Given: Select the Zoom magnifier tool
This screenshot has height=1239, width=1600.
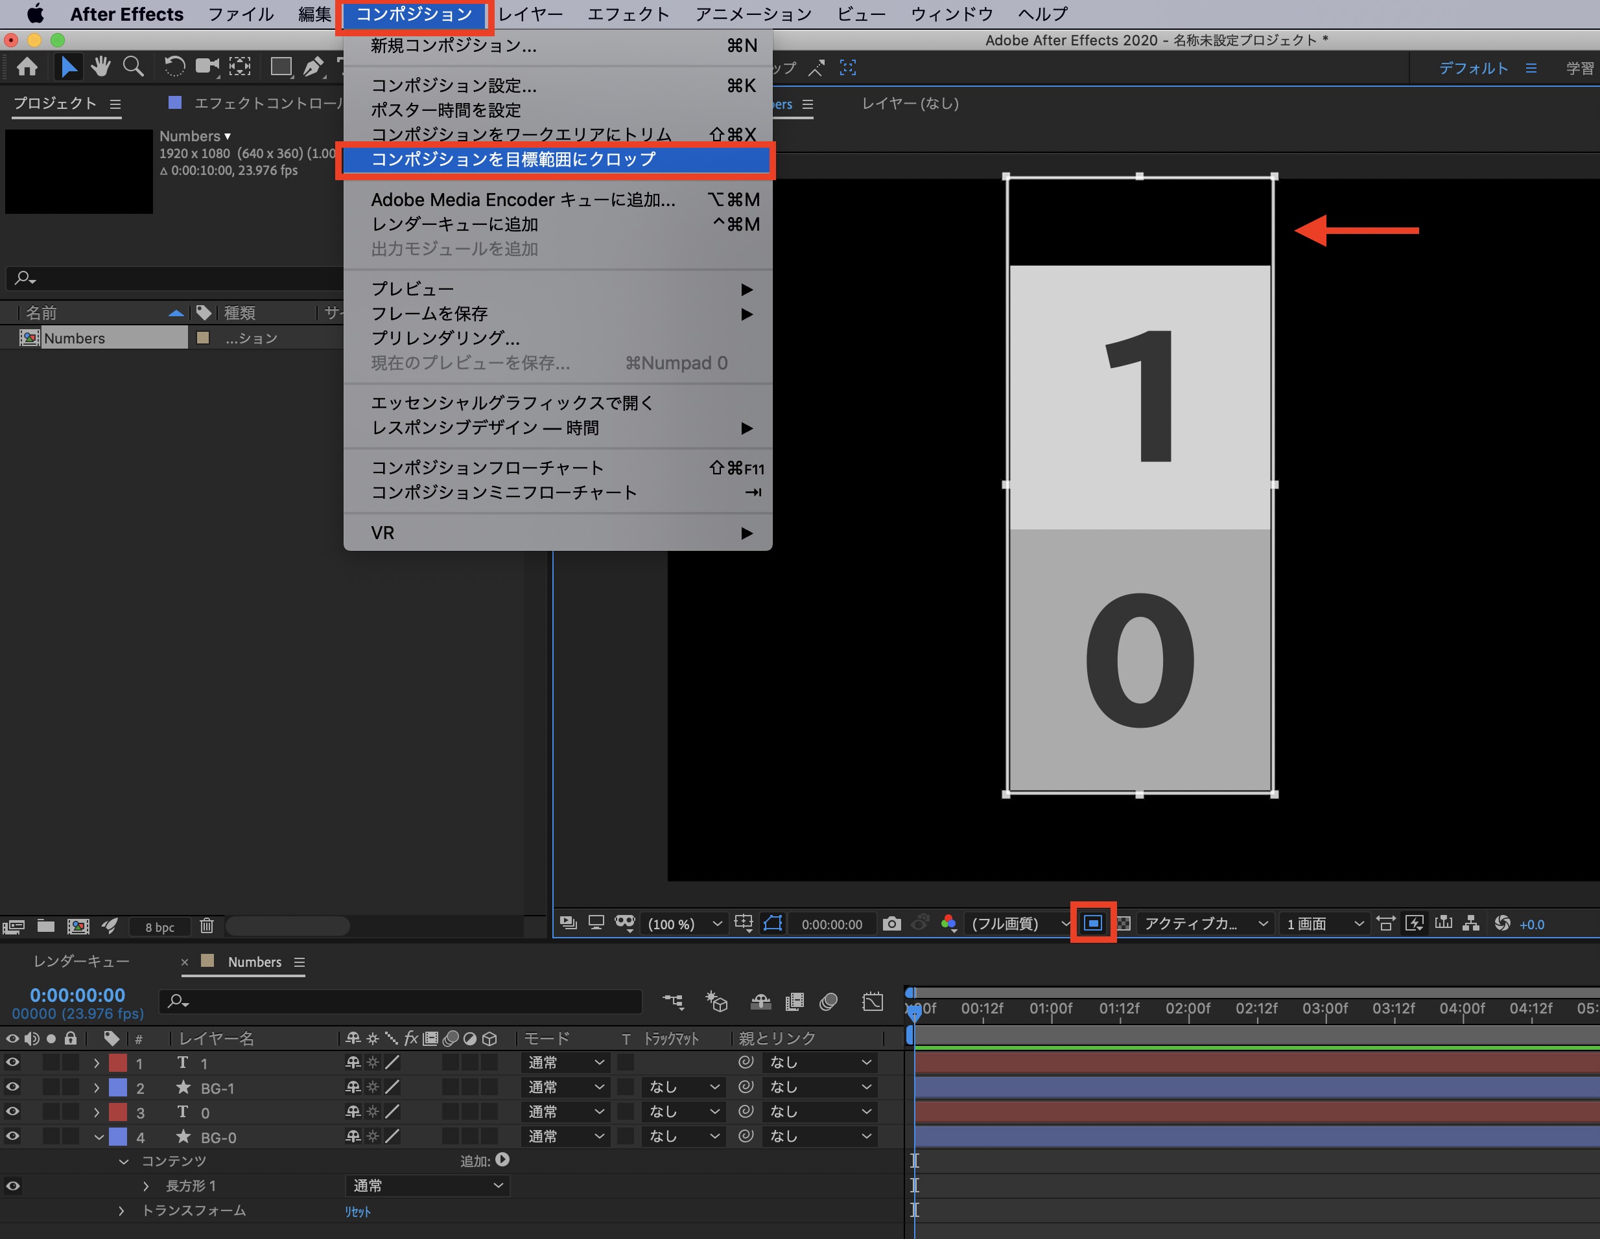Looking at the screenshot, I should [133, 67].
